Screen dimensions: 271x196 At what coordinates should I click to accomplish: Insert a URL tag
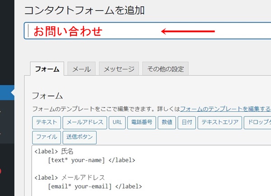(x=117, y=122)
